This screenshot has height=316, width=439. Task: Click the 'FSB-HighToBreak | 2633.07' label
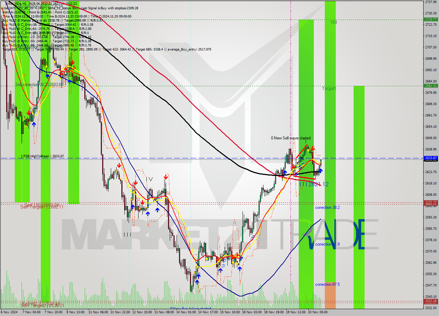point(43,156)
